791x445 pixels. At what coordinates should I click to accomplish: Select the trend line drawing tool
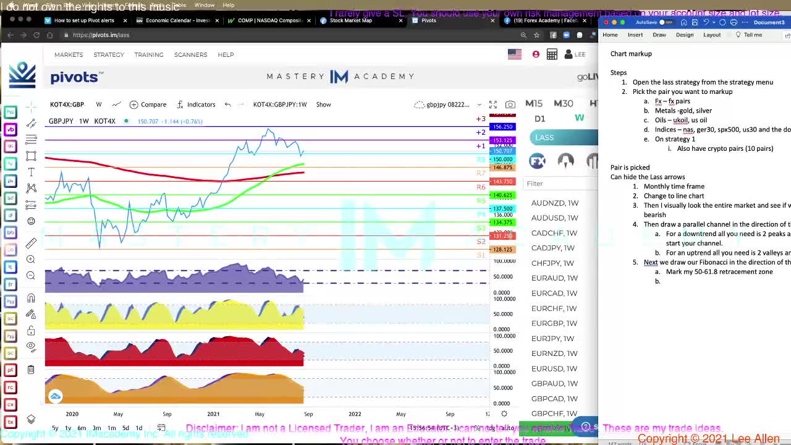31,124
